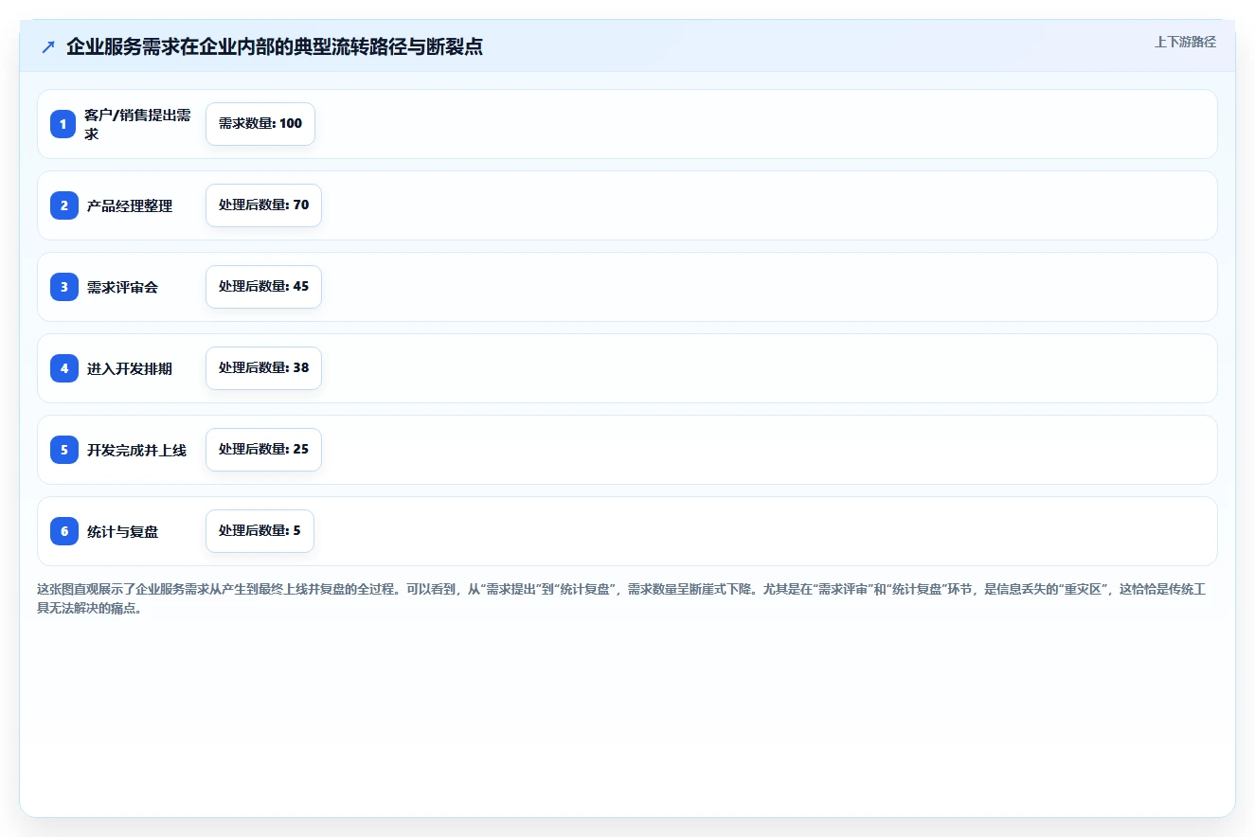Screen dimensions: 1255x837
Task: Click the 处理后数量: 5 chip
Action: coord(260,531)
